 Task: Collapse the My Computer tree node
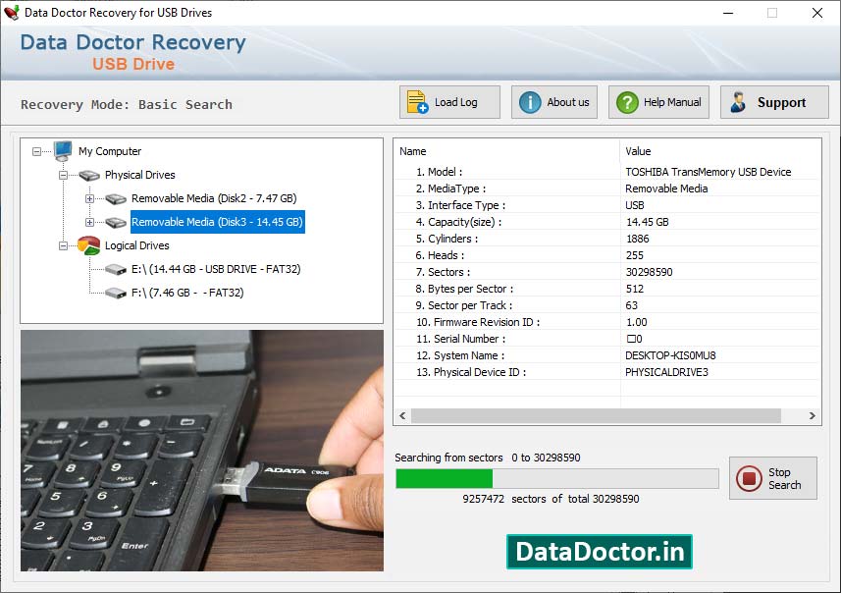click(35, 151)
